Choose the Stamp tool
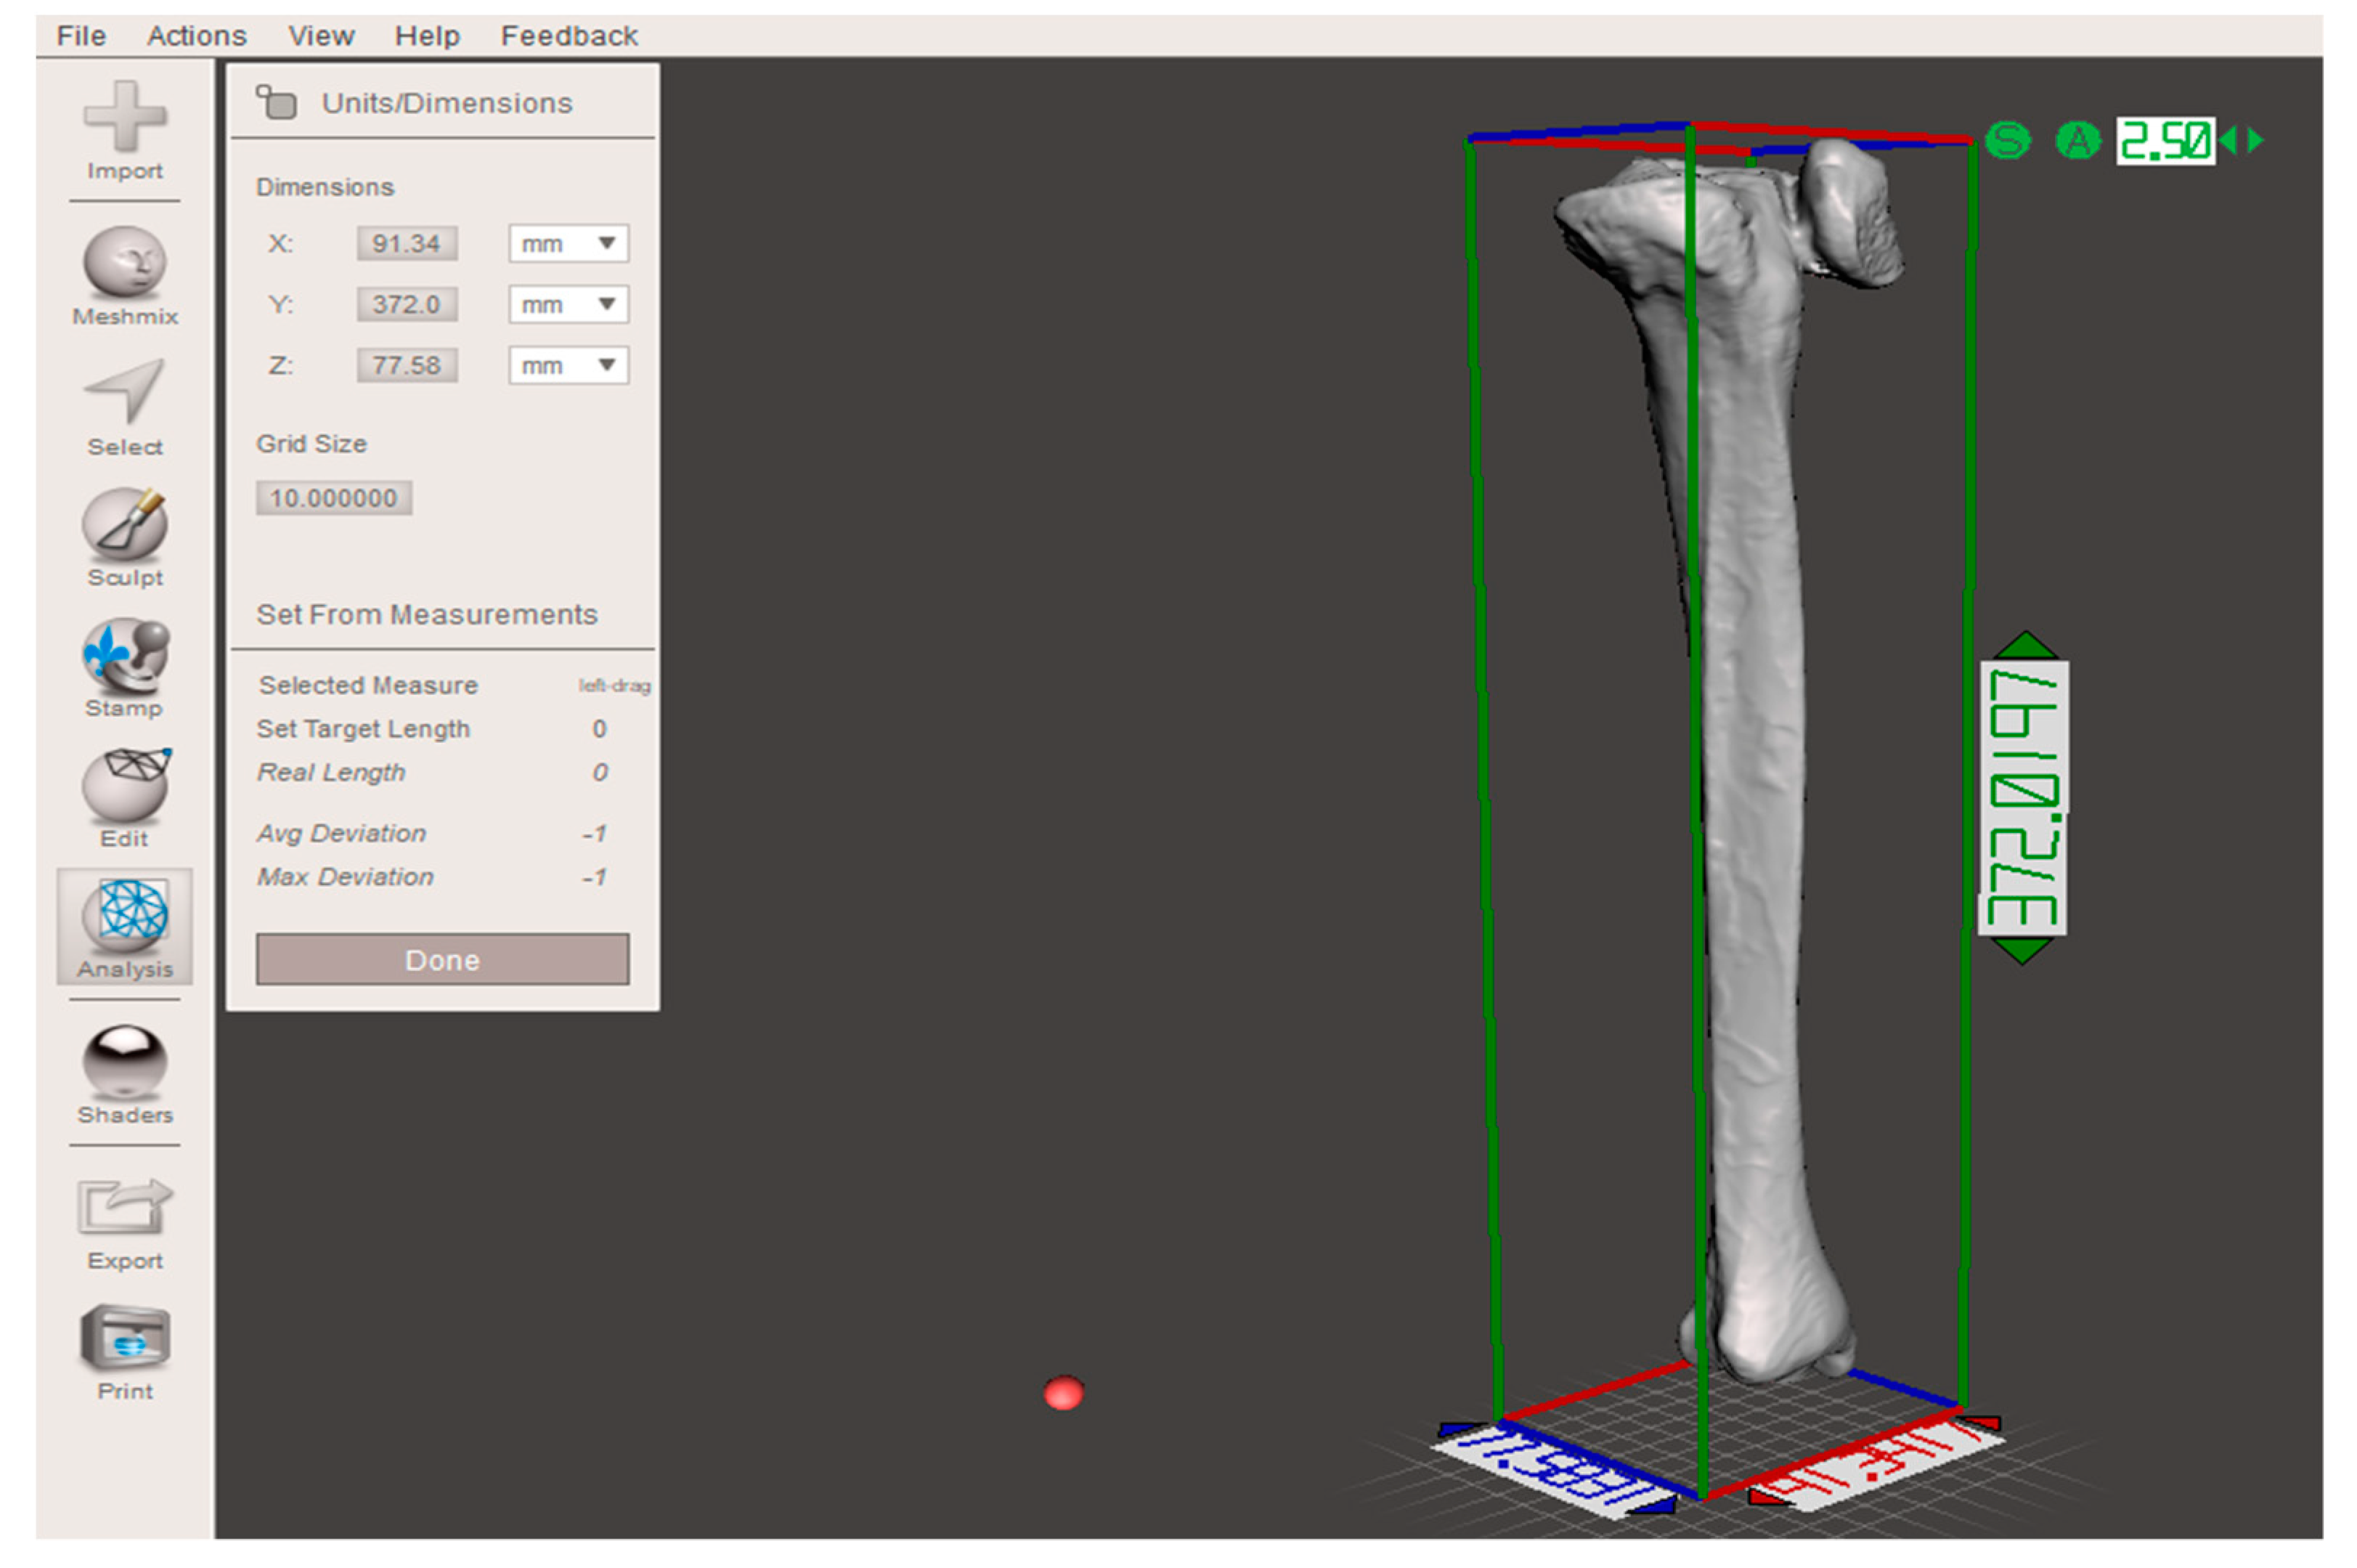Image resolution: width=2357 pixels, height=1568 pixels. [125, 655]
